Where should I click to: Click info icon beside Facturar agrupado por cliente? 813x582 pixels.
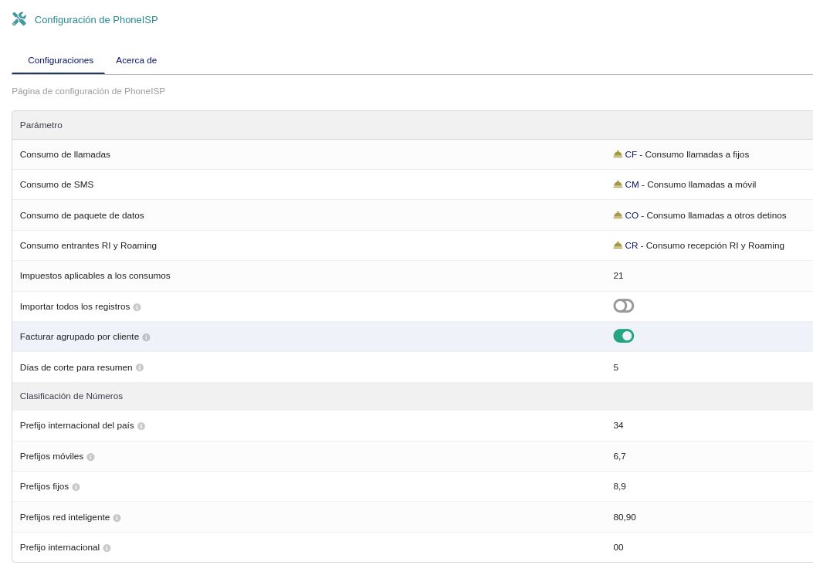[x=146, y=337]
